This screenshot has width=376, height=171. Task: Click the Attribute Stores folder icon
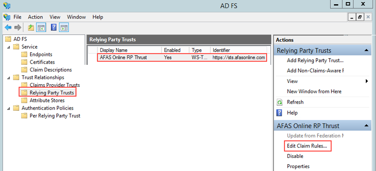tap(24, 100)
